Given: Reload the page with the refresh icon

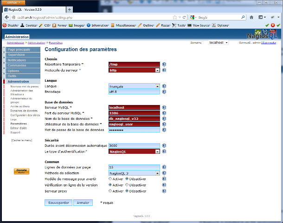Looking at the screenshot, I should 184,17.
